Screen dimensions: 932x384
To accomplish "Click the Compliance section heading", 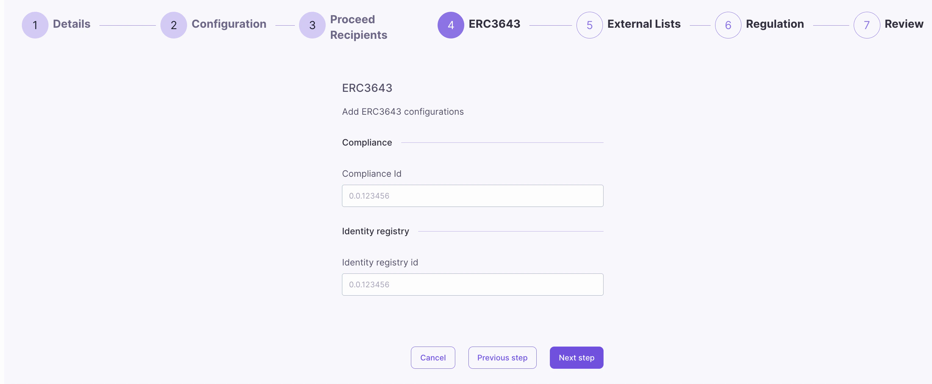I will pos(367,142).
